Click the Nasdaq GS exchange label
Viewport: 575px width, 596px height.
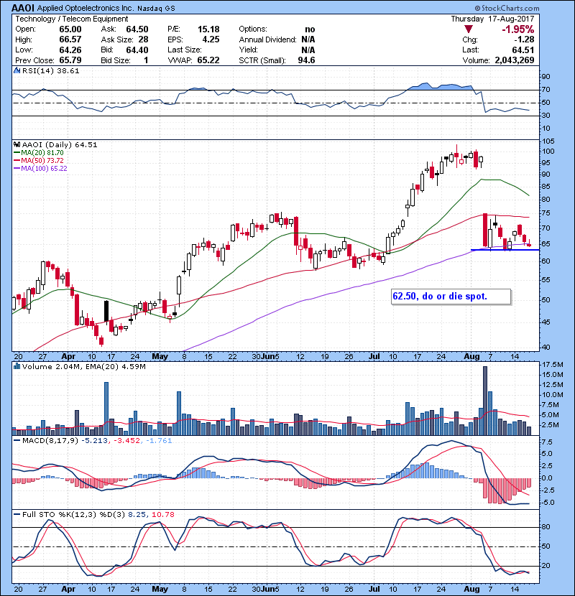click(156, 9)
